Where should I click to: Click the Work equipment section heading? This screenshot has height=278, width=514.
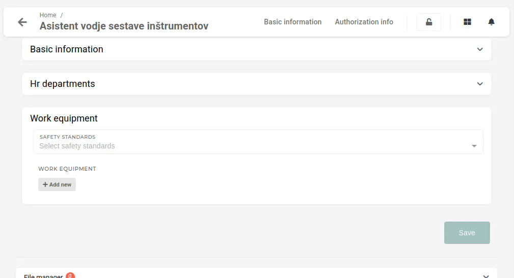click(64, 118)
